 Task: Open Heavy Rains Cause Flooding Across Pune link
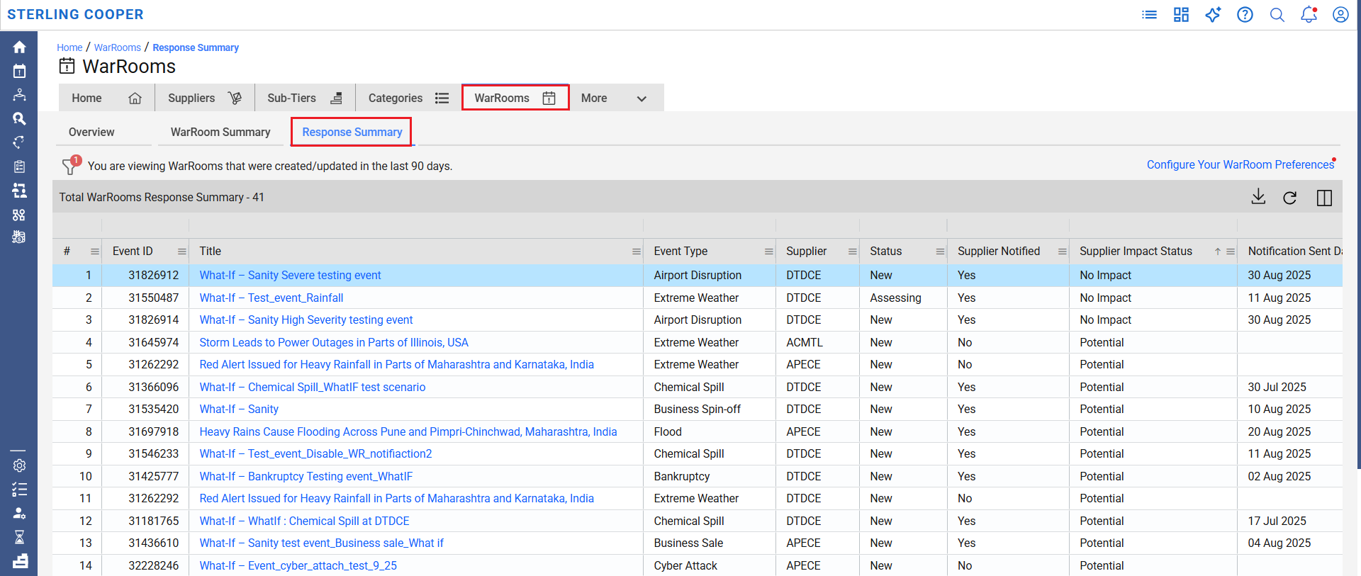click(x=408, y=431)
